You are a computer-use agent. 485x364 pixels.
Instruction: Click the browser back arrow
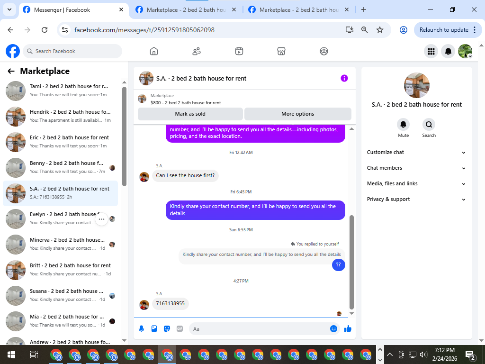coord(10,30)
